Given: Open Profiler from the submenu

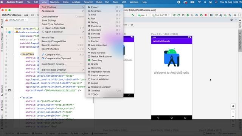Looking at the screenshot, I should tap(104, 41).
